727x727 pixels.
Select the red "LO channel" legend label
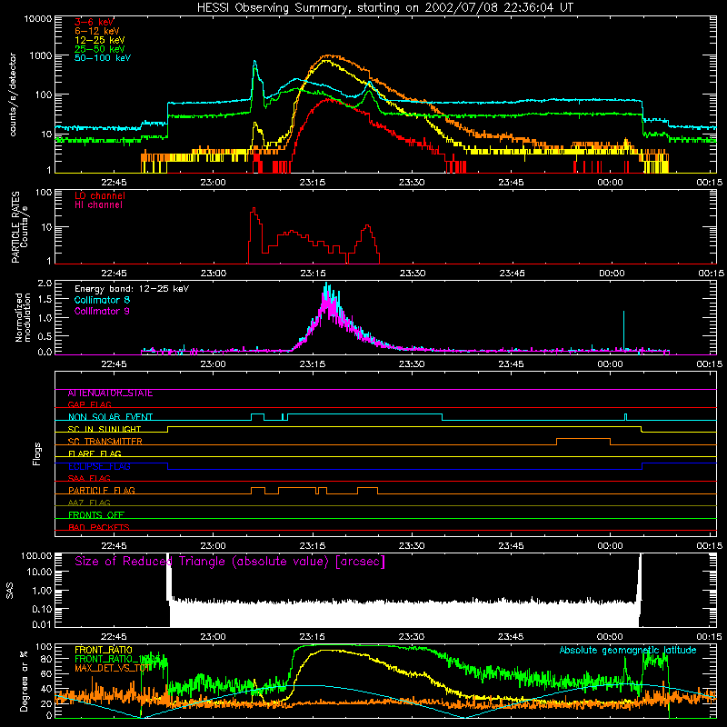point(100,195)
